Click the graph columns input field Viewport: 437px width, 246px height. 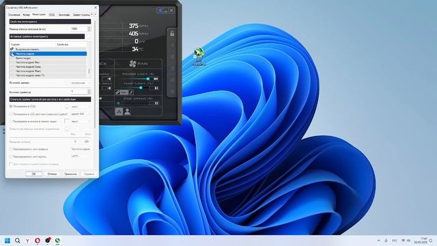[x=79, y=92]
